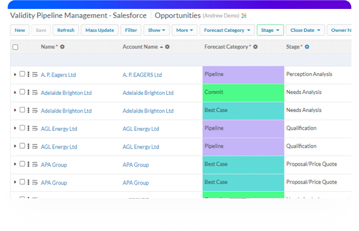Open the Filter button
The image size is (359, 231).
(131, 30)
